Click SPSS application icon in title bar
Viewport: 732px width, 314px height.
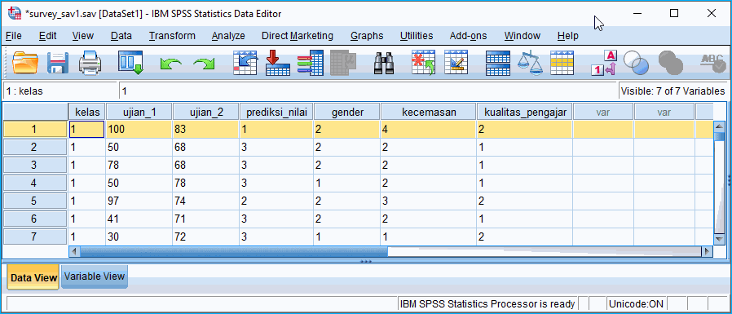(15, 14)
